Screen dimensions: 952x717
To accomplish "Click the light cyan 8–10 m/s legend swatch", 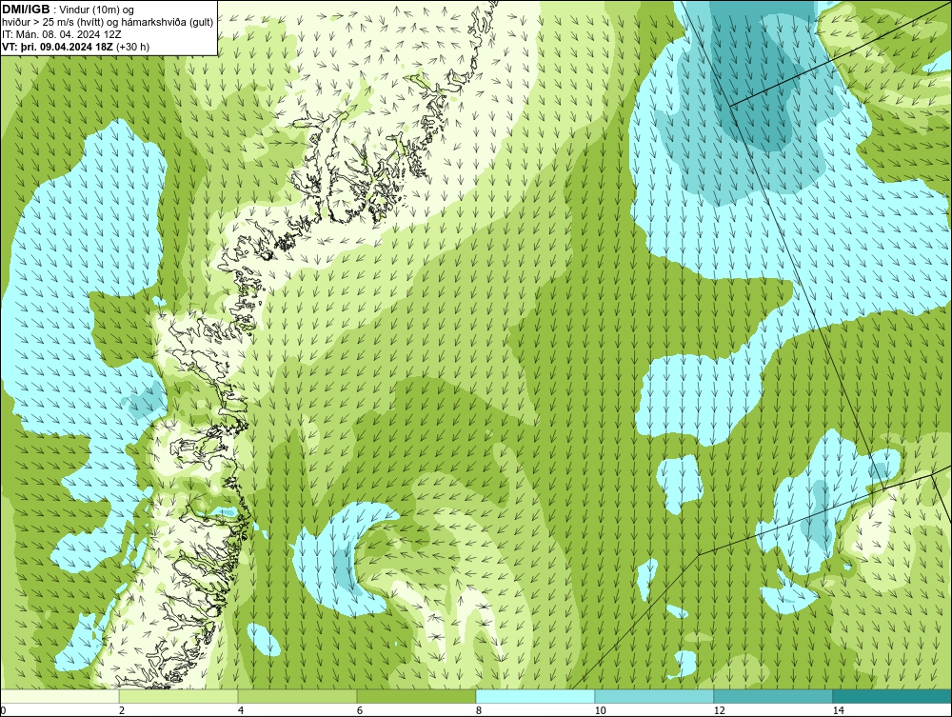I will point(535,696).
